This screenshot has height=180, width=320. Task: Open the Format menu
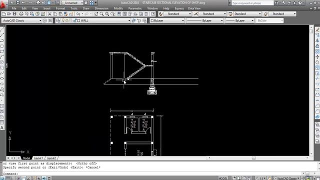coord(60,8)
